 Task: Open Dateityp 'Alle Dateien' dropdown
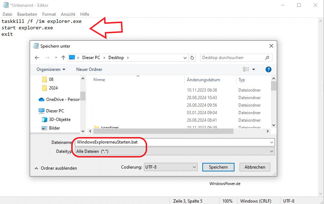[175, 151]
